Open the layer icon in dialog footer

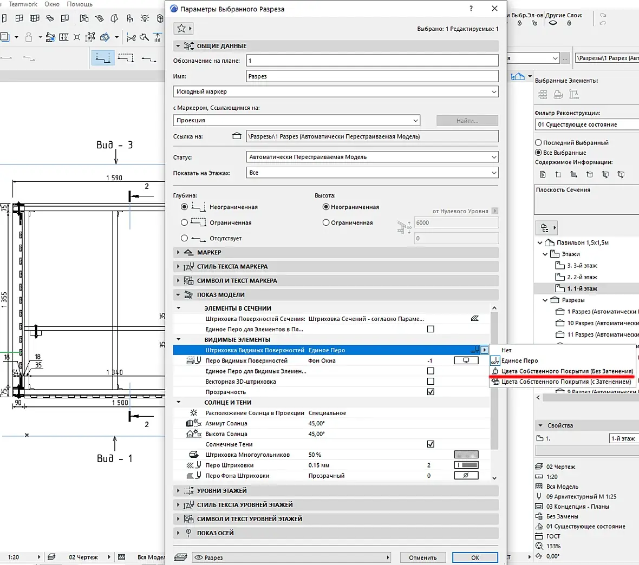coord(180,557)
